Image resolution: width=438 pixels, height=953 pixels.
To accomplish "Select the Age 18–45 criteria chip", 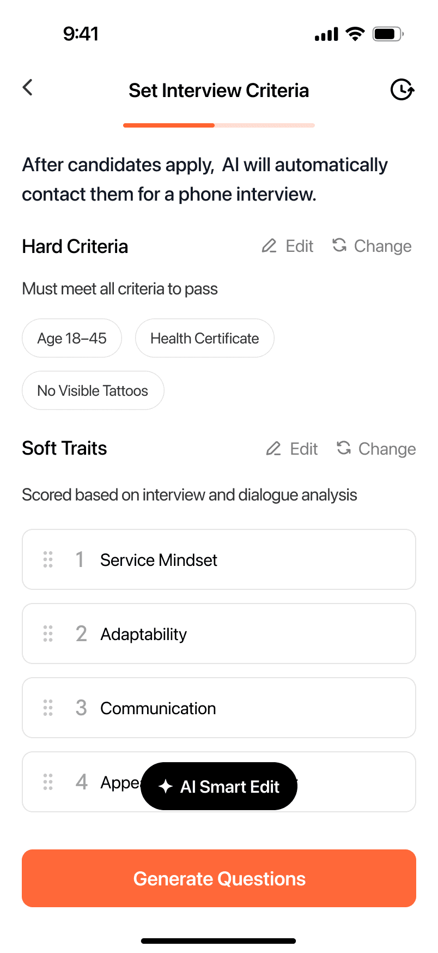I will (x=72, y=339).
